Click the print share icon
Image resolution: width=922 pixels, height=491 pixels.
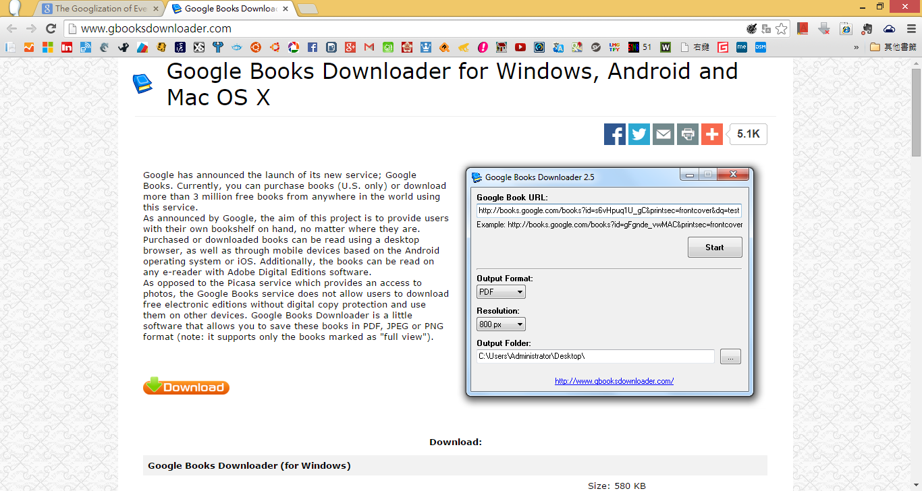(x=688, y=134)
